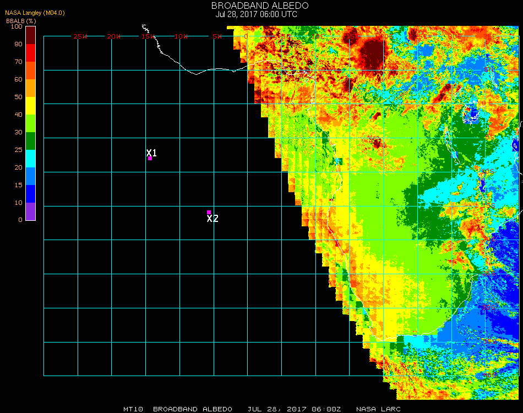Screen dimensions: 523x413
Task: Choose the yellow 40-50% legend swatch
Action: click(30, 106)
